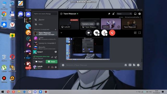The height and width of the screenshot is (94, 167).
Task: Open Друзья friends tab
Action: tap(45, 20)
